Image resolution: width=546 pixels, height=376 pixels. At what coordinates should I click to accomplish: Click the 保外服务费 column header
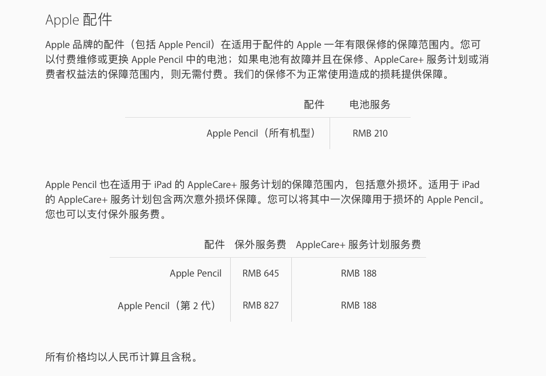pyautogui.click(x=260, y=245)
